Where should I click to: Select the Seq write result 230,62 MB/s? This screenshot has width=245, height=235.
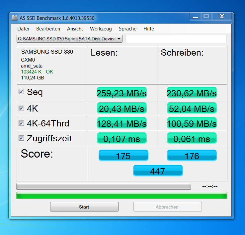pos(192,93)
